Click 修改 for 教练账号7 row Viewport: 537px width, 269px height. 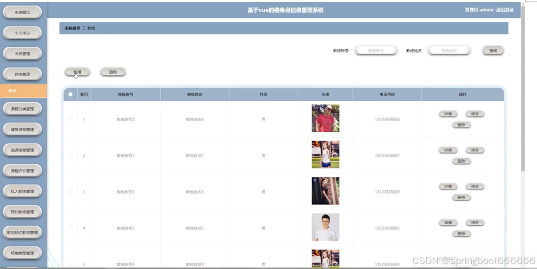point(475,150)
